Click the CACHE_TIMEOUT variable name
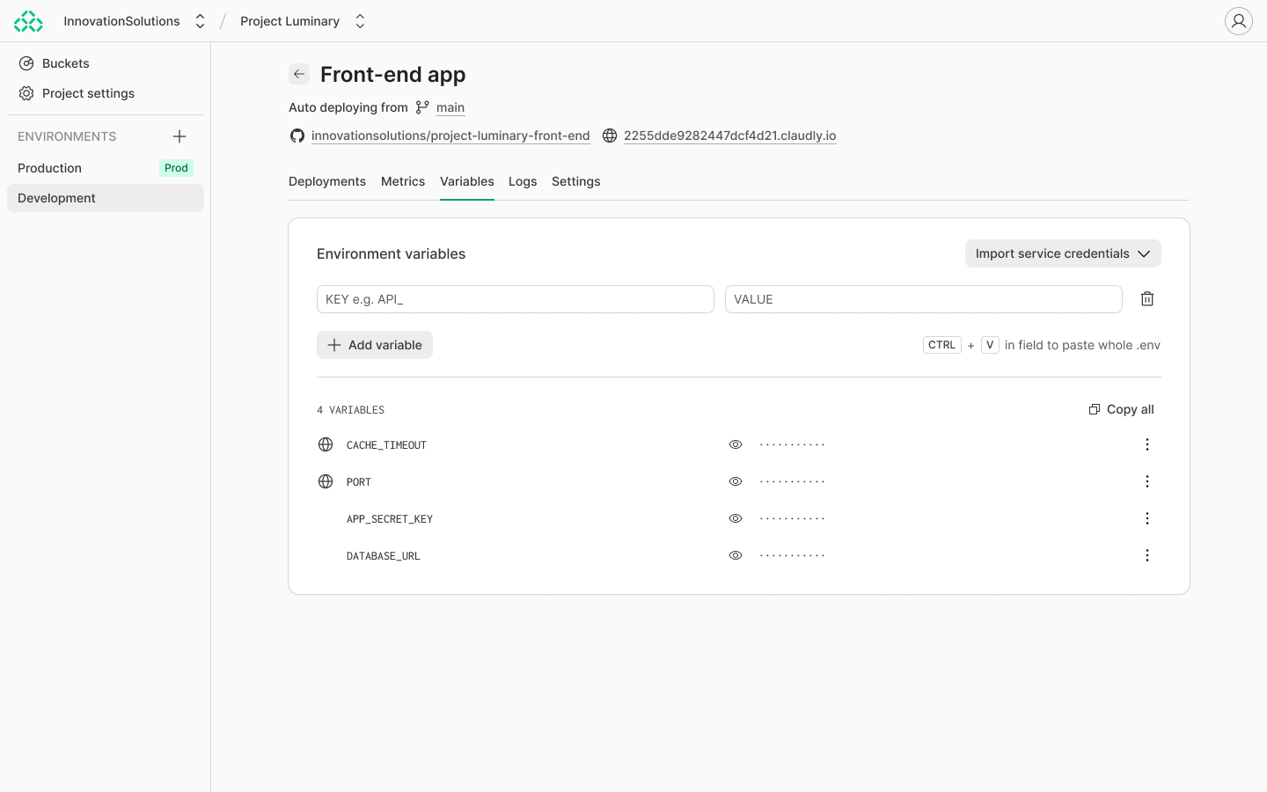 [x=386, y=445]
